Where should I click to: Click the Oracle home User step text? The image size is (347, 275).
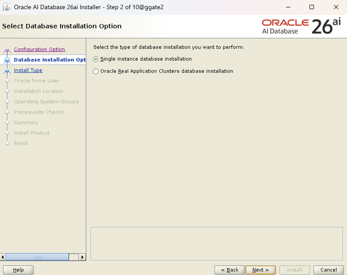pyautogui.click(x=37, y=81)
